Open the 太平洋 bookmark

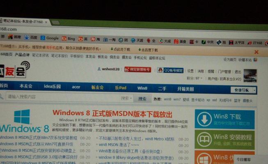[236, 42]
